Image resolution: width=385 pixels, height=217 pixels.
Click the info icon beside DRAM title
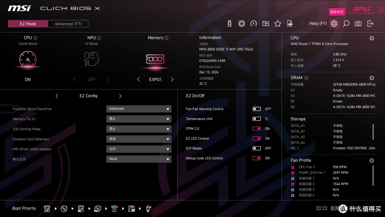coord(307,78)
